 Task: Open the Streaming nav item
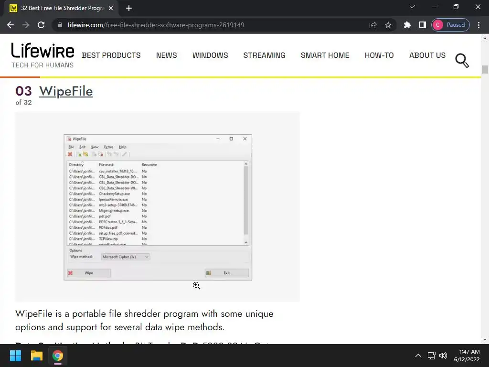pos(264,55)
